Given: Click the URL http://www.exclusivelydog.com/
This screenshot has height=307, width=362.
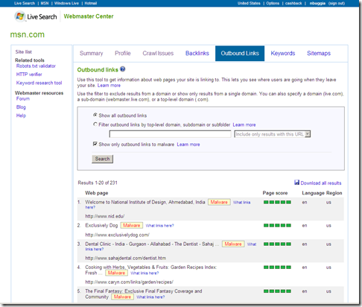Looking at the screenshot, I should click(x=117, y=235).
